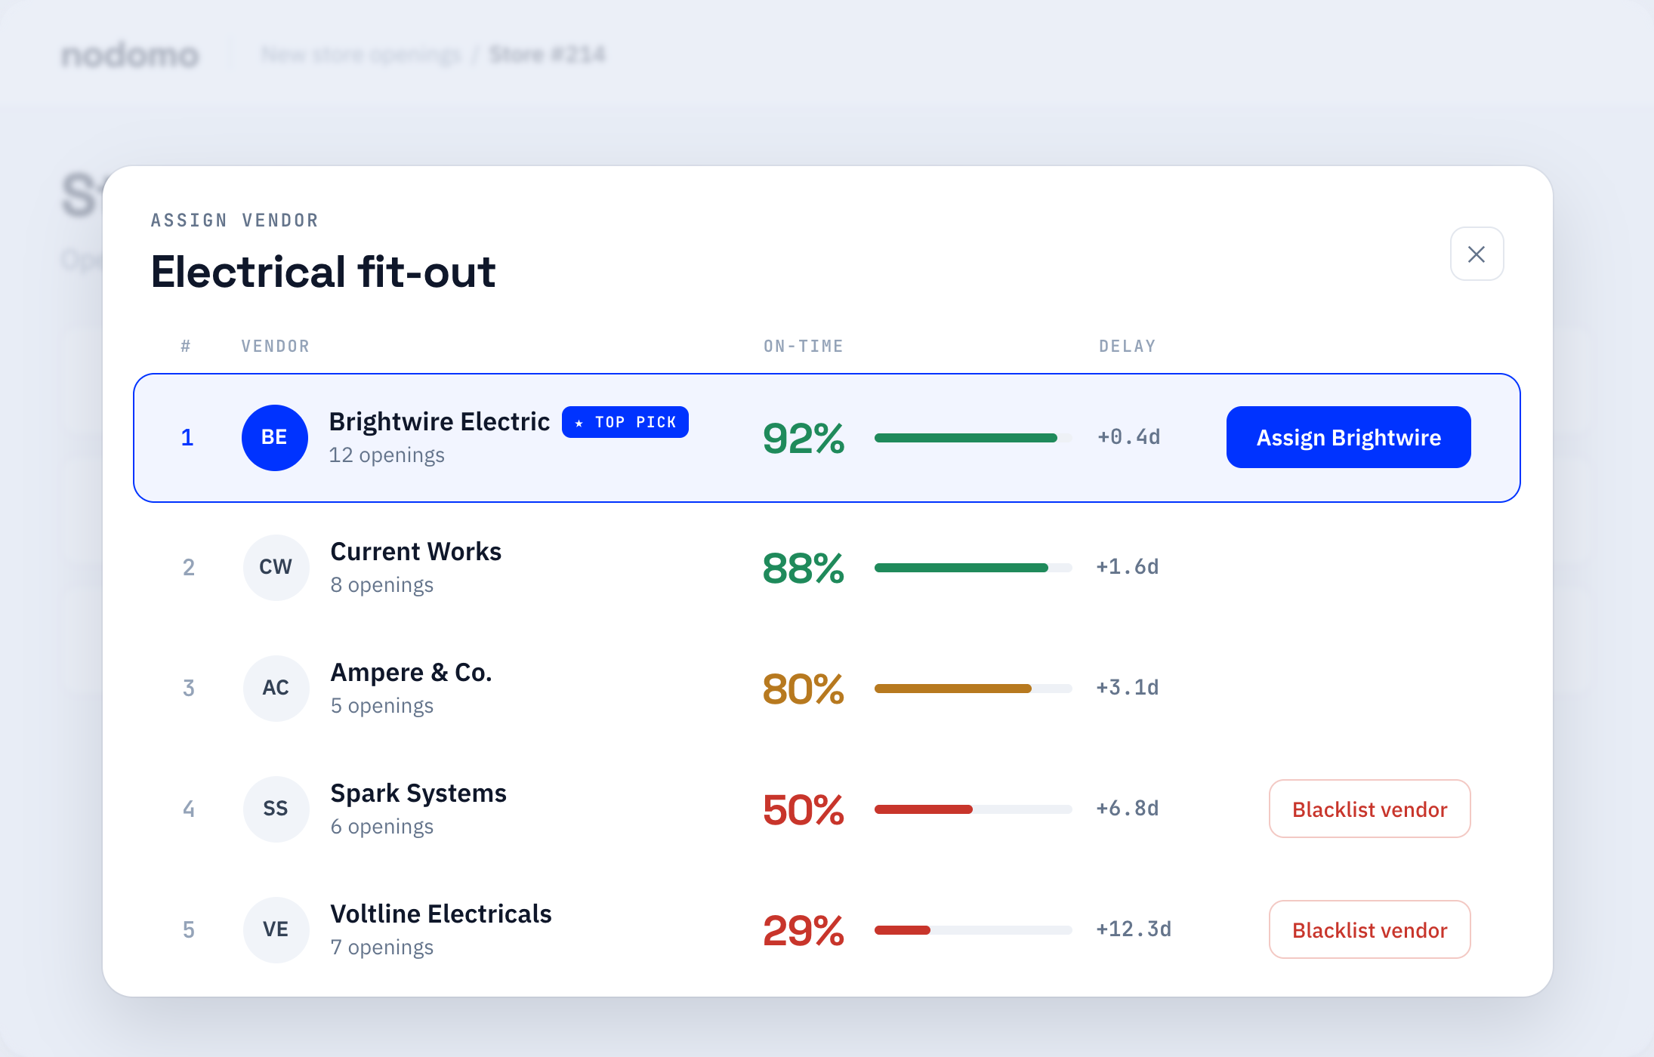Close the Assign Vendor dialog

pos(1477,254)
